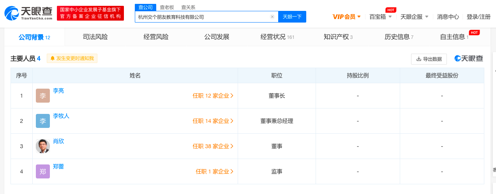Open 肖欣 任职 38 家企业 link
The height and width of the screenshot is (194, 496).
coord(213,146)
